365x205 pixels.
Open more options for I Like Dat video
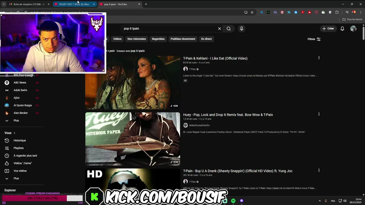[319, 58]
